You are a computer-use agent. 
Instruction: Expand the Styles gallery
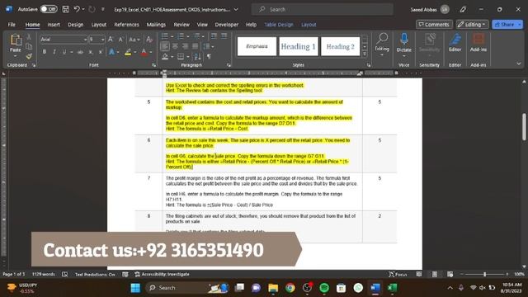(x=365, y=54)
